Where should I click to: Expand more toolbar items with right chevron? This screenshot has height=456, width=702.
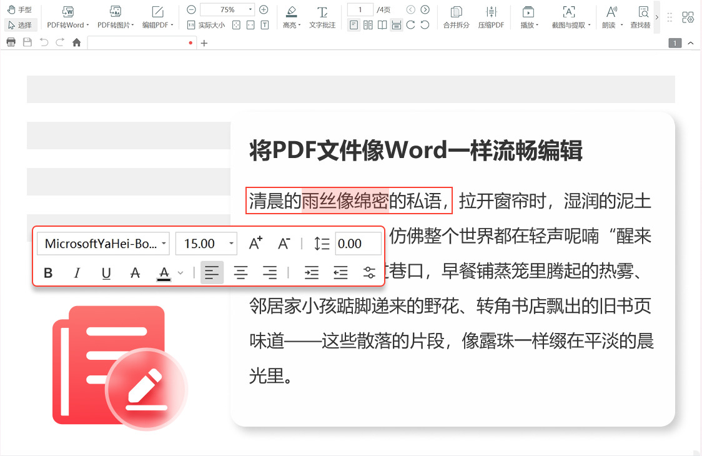(657, 17)
